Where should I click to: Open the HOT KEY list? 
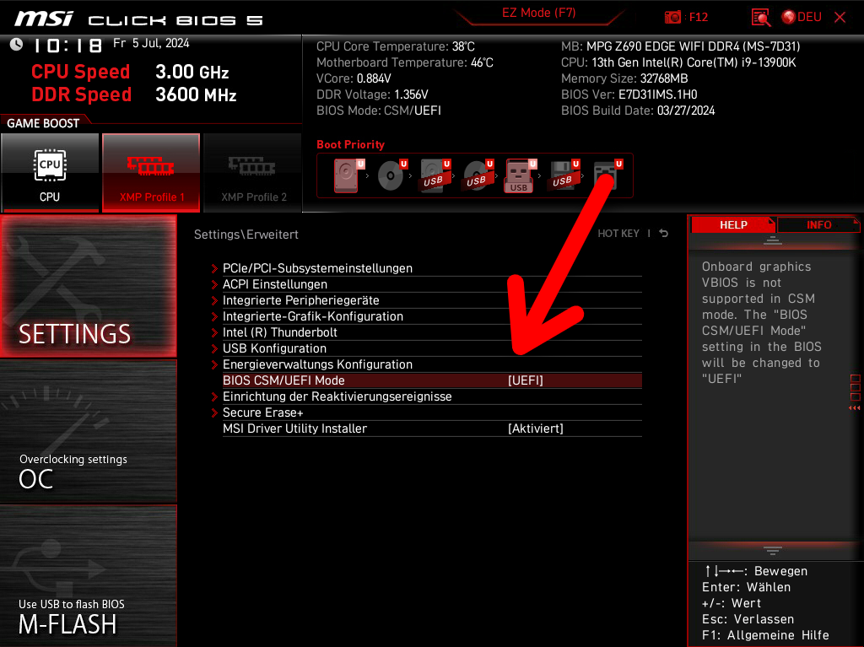coord(618,234)
